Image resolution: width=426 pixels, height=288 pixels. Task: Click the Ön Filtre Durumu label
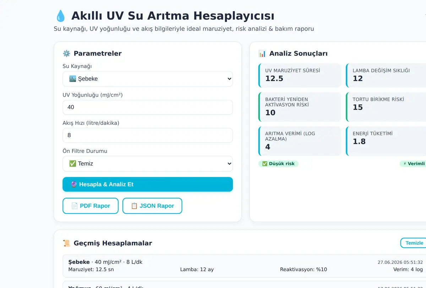tap(85, 151)
